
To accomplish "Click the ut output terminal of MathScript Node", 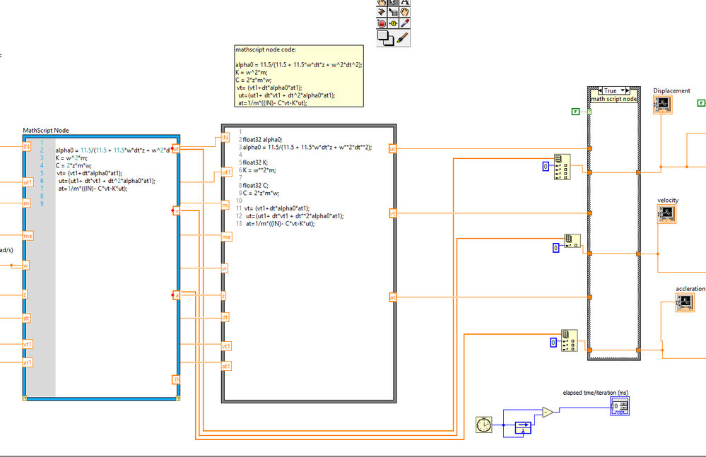I will click(176, 149).
